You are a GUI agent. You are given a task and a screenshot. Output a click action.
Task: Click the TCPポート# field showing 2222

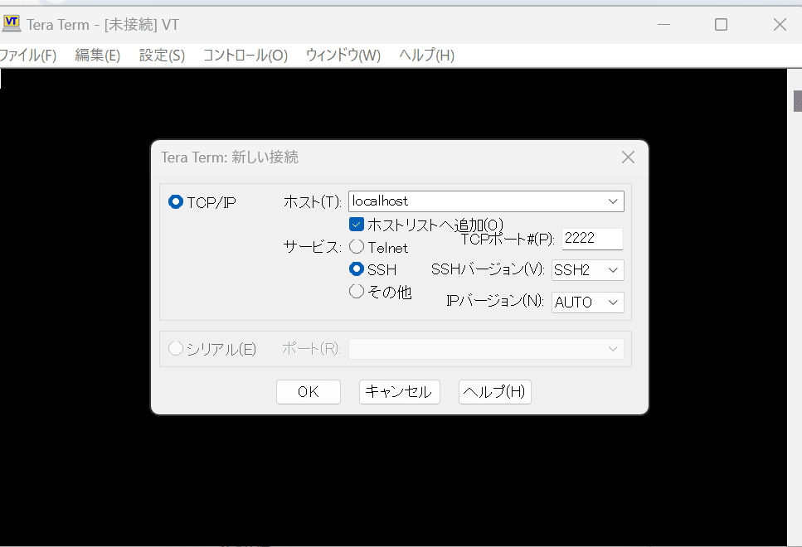592,239
